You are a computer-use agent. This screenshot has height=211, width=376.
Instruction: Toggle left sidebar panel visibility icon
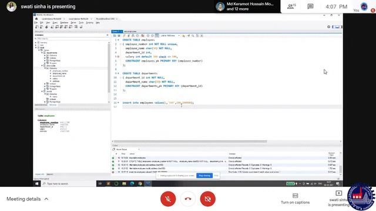pos(333,27)
